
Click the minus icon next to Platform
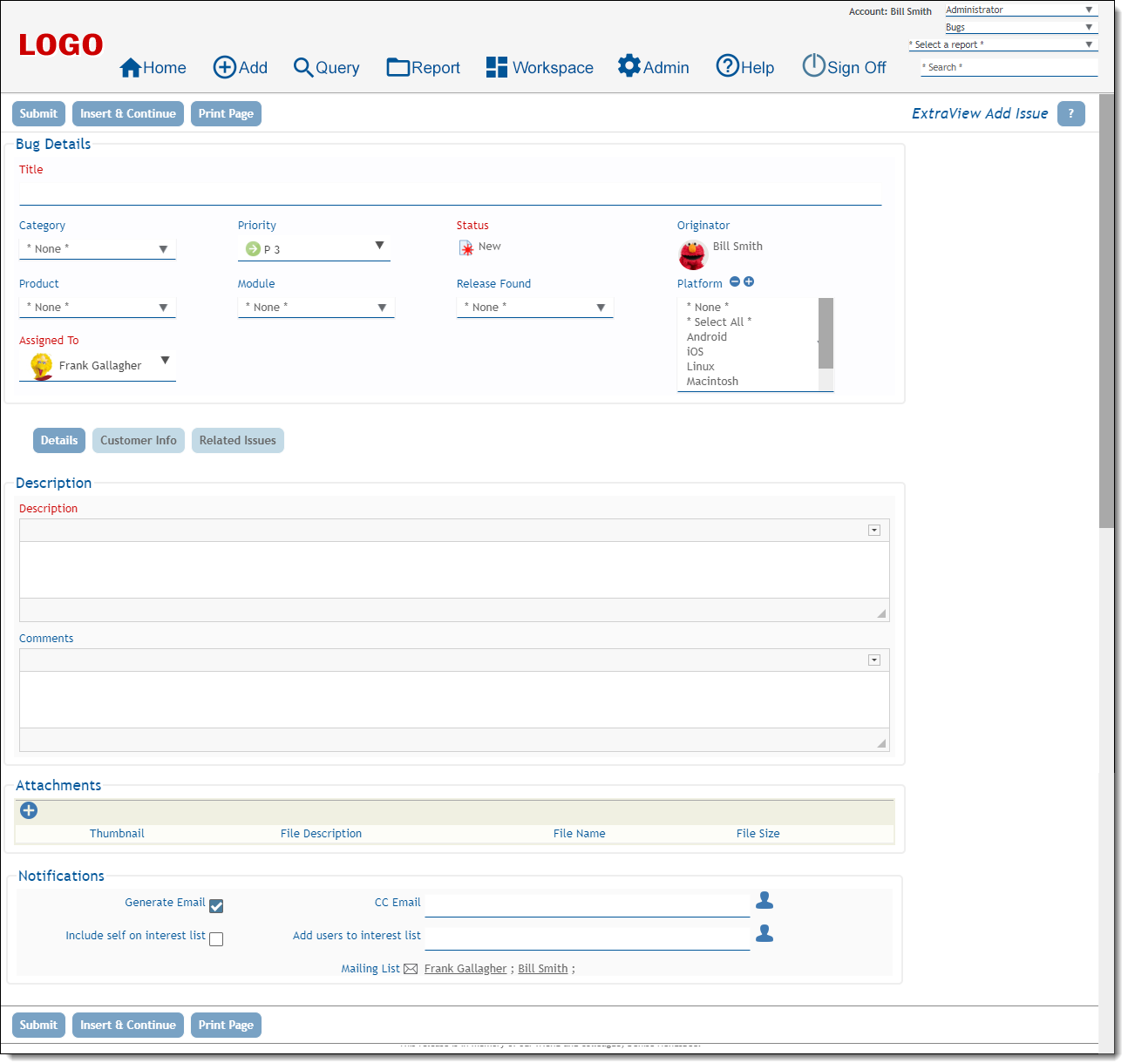pyautogui.click(x=735, y=281)
